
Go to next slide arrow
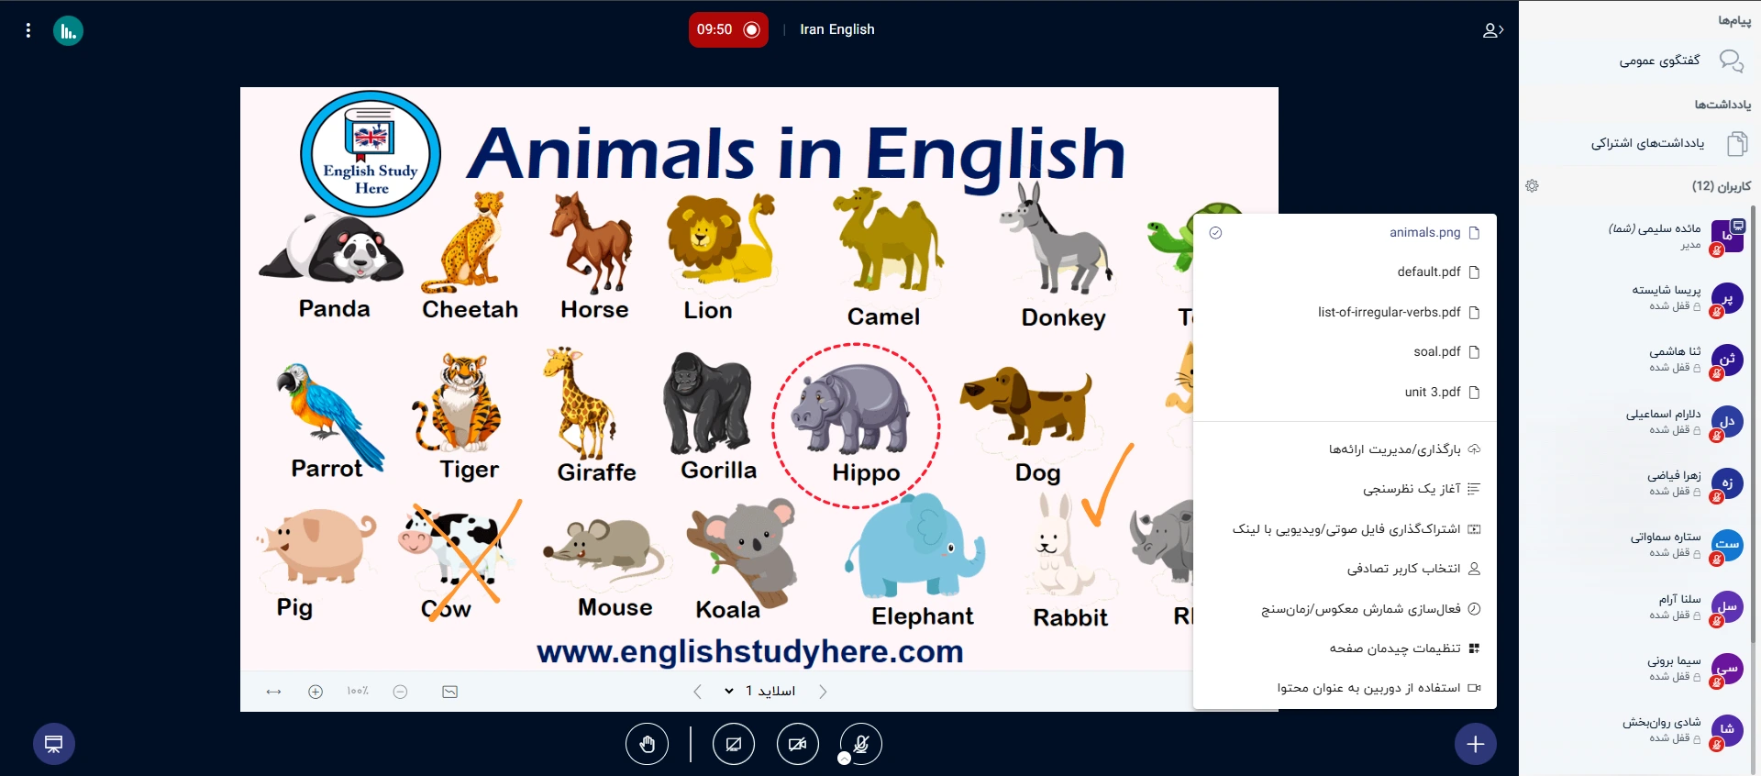tap(823, 692)
